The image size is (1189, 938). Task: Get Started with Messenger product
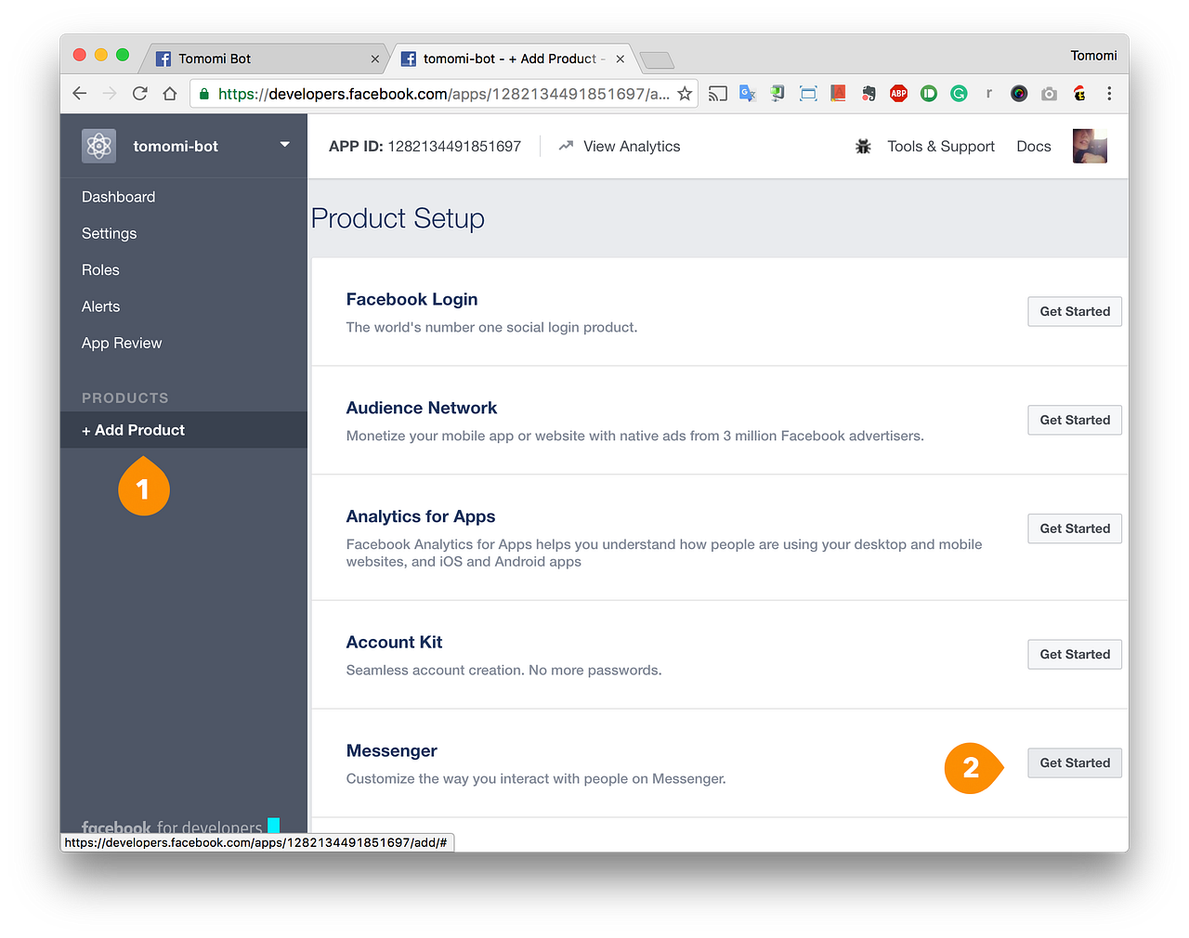click(1074, 762)
